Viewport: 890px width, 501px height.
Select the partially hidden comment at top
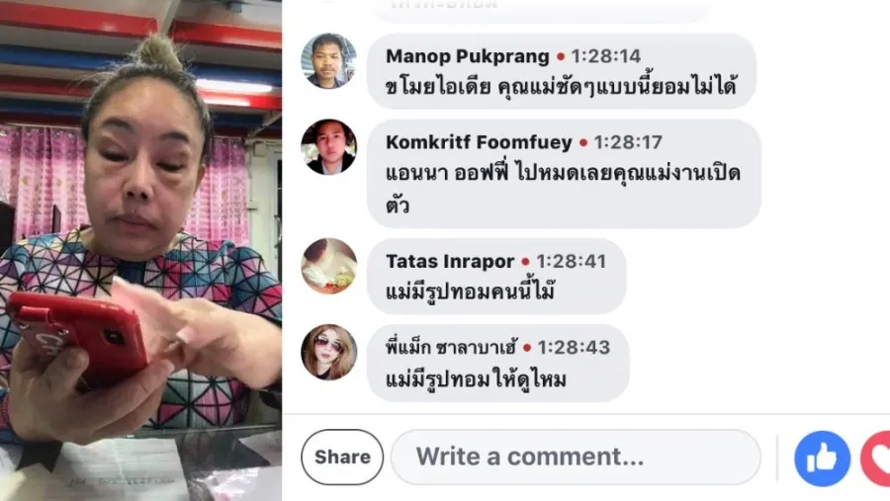(x=541, y=10)
